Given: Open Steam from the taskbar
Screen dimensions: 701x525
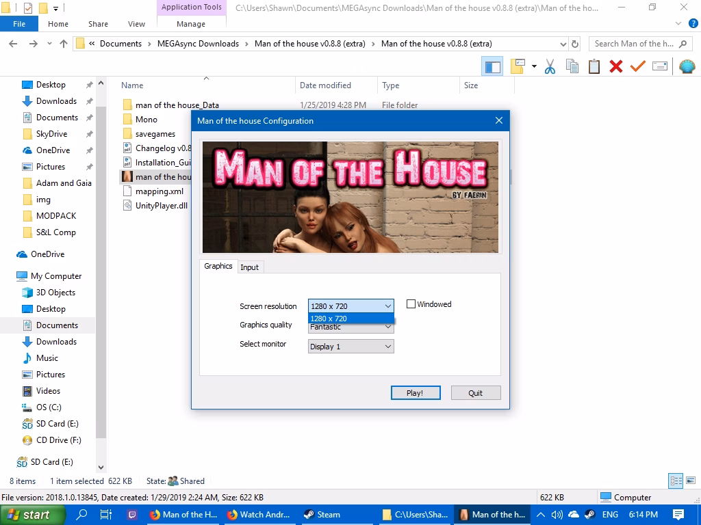Looking at the screenshot, I should (x=322, y=515).
